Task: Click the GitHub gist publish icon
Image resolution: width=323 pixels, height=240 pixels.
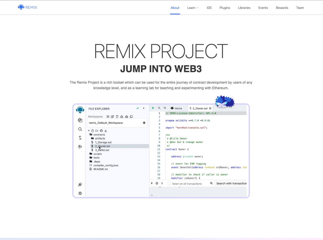Action: pos(101,131)
